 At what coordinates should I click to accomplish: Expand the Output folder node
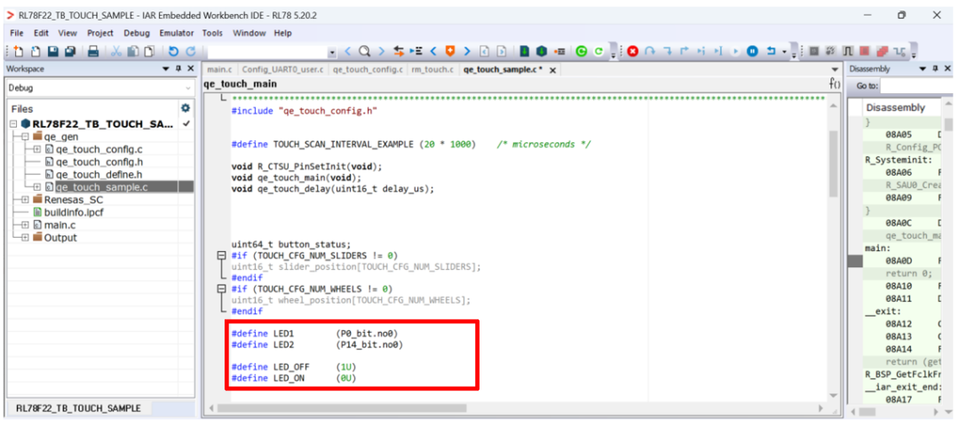coord(25,238)
